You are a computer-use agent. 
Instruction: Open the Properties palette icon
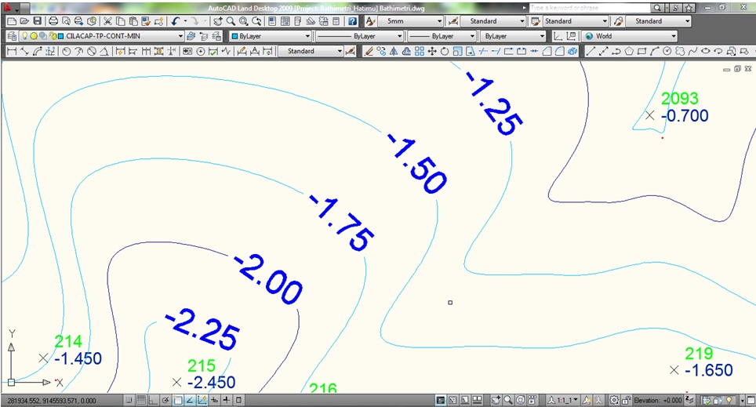tap(272, 21)
